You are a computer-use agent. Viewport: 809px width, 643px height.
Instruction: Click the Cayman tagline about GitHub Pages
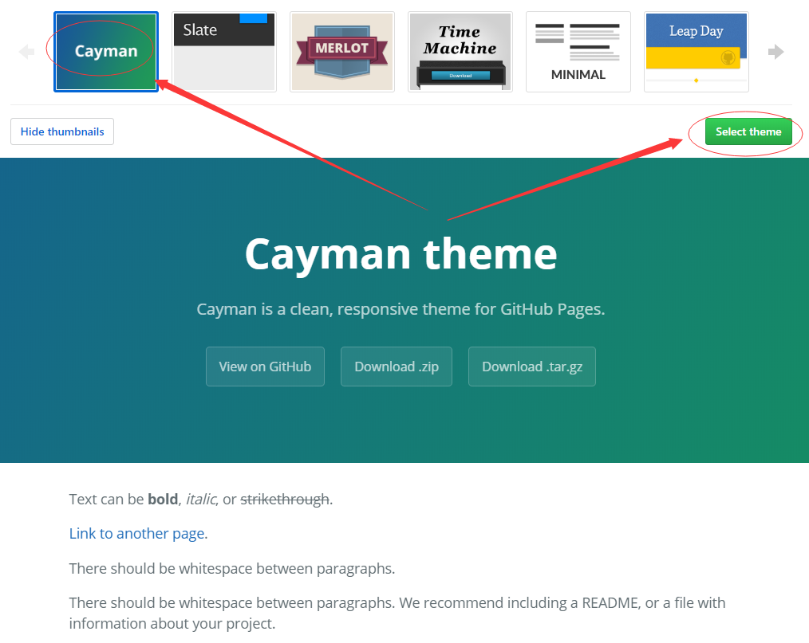point(401,308)
